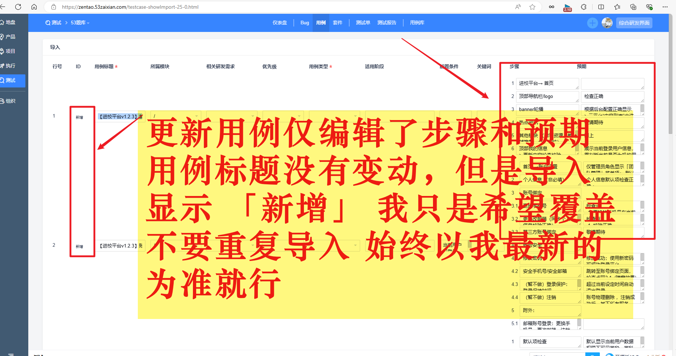Open the extension with 2.10 badge
Viewport: 676px width, 356px height.
(x=567, y=7)
